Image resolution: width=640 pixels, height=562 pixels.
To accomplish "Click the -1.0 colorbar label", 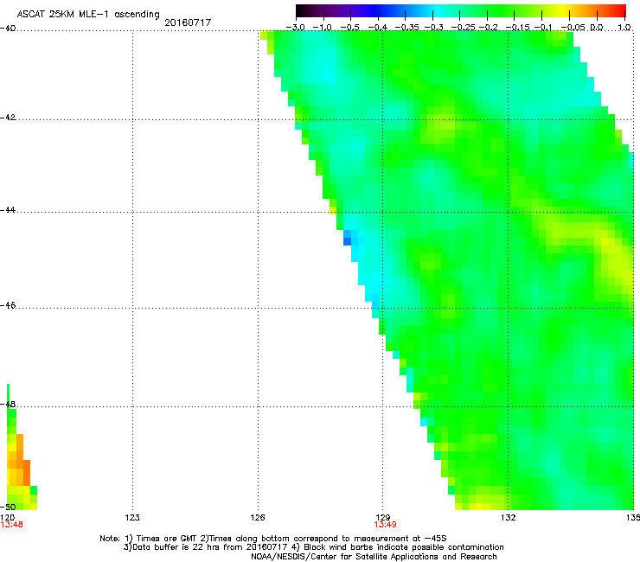I will pos(323,28).
